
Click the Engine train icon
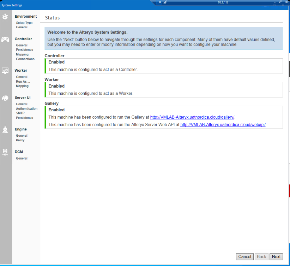pos(5,130)
